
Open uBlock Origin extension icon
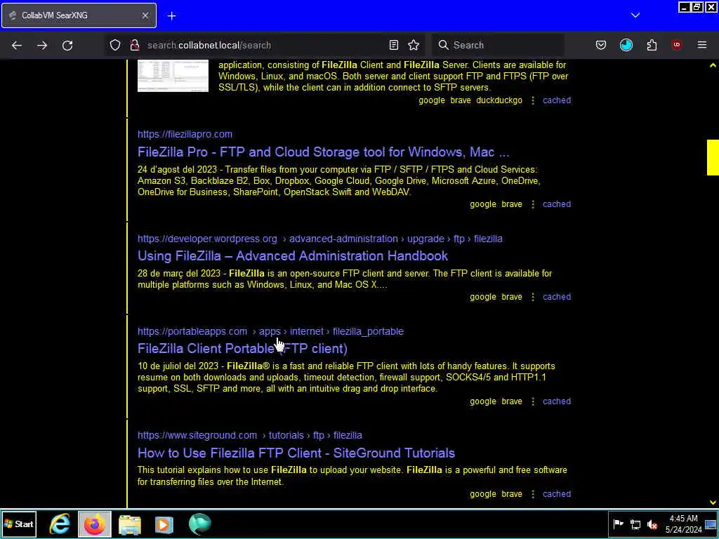[676, 45]
